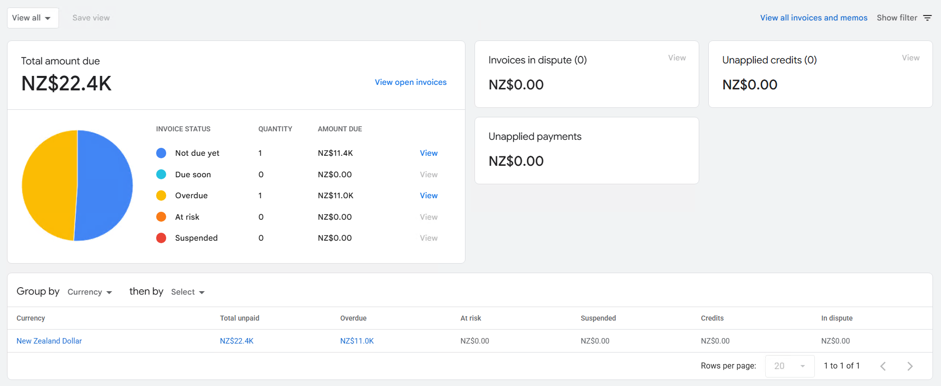Open Group by Currency dropdown
The width and height of the screenshot is (941, 386).
point(90,292)
